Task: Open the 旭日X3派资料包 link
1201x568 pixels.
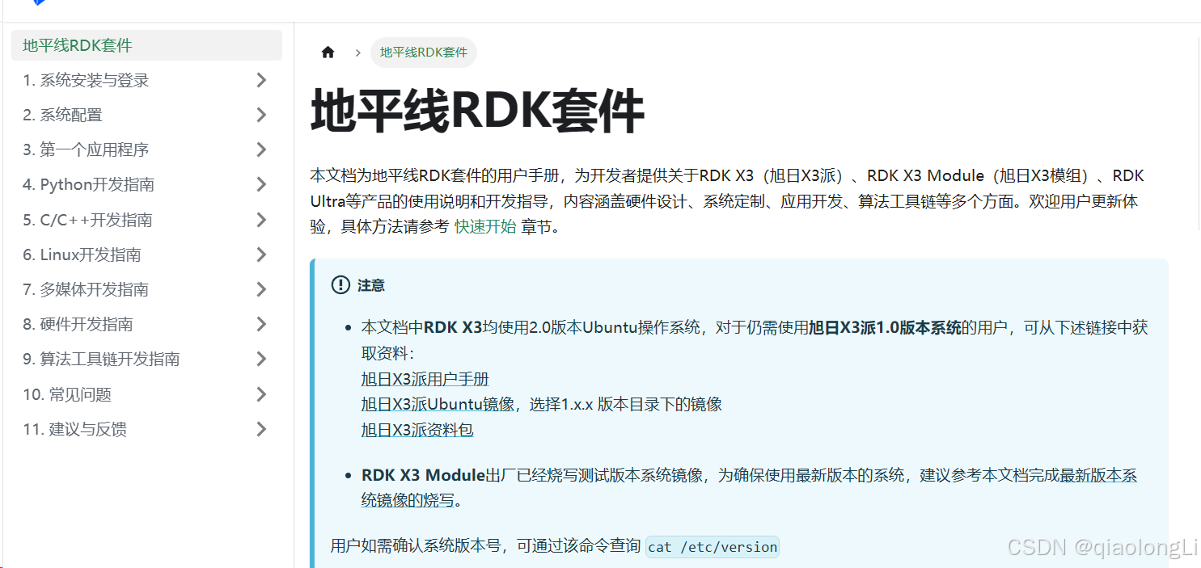Action: pyautogui.click(x=417, y=430)
